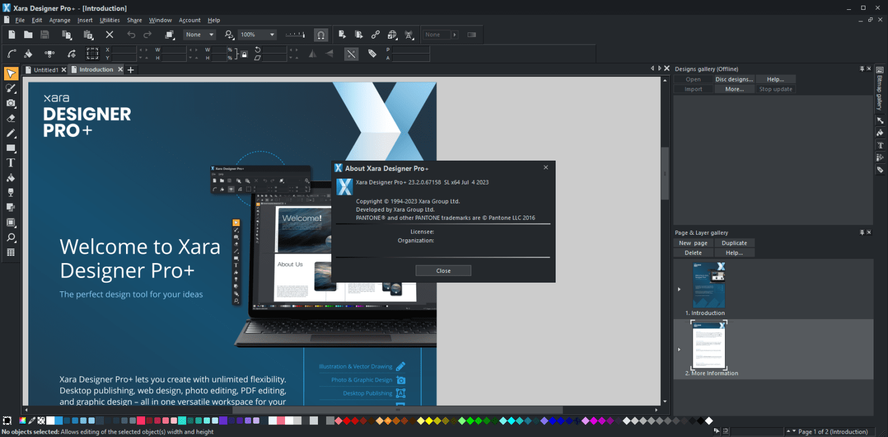Click the Copy icon in toolbar
This screenshot has height=437, width=888.
tap(66, 35)
